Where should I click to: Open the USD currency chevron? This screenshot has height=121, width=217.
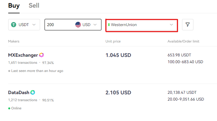pos(95,25)
